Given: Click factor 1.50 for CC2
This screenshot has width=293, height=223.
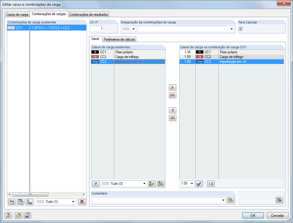Looking at the screenshot, I should click(x=187, y=57).
